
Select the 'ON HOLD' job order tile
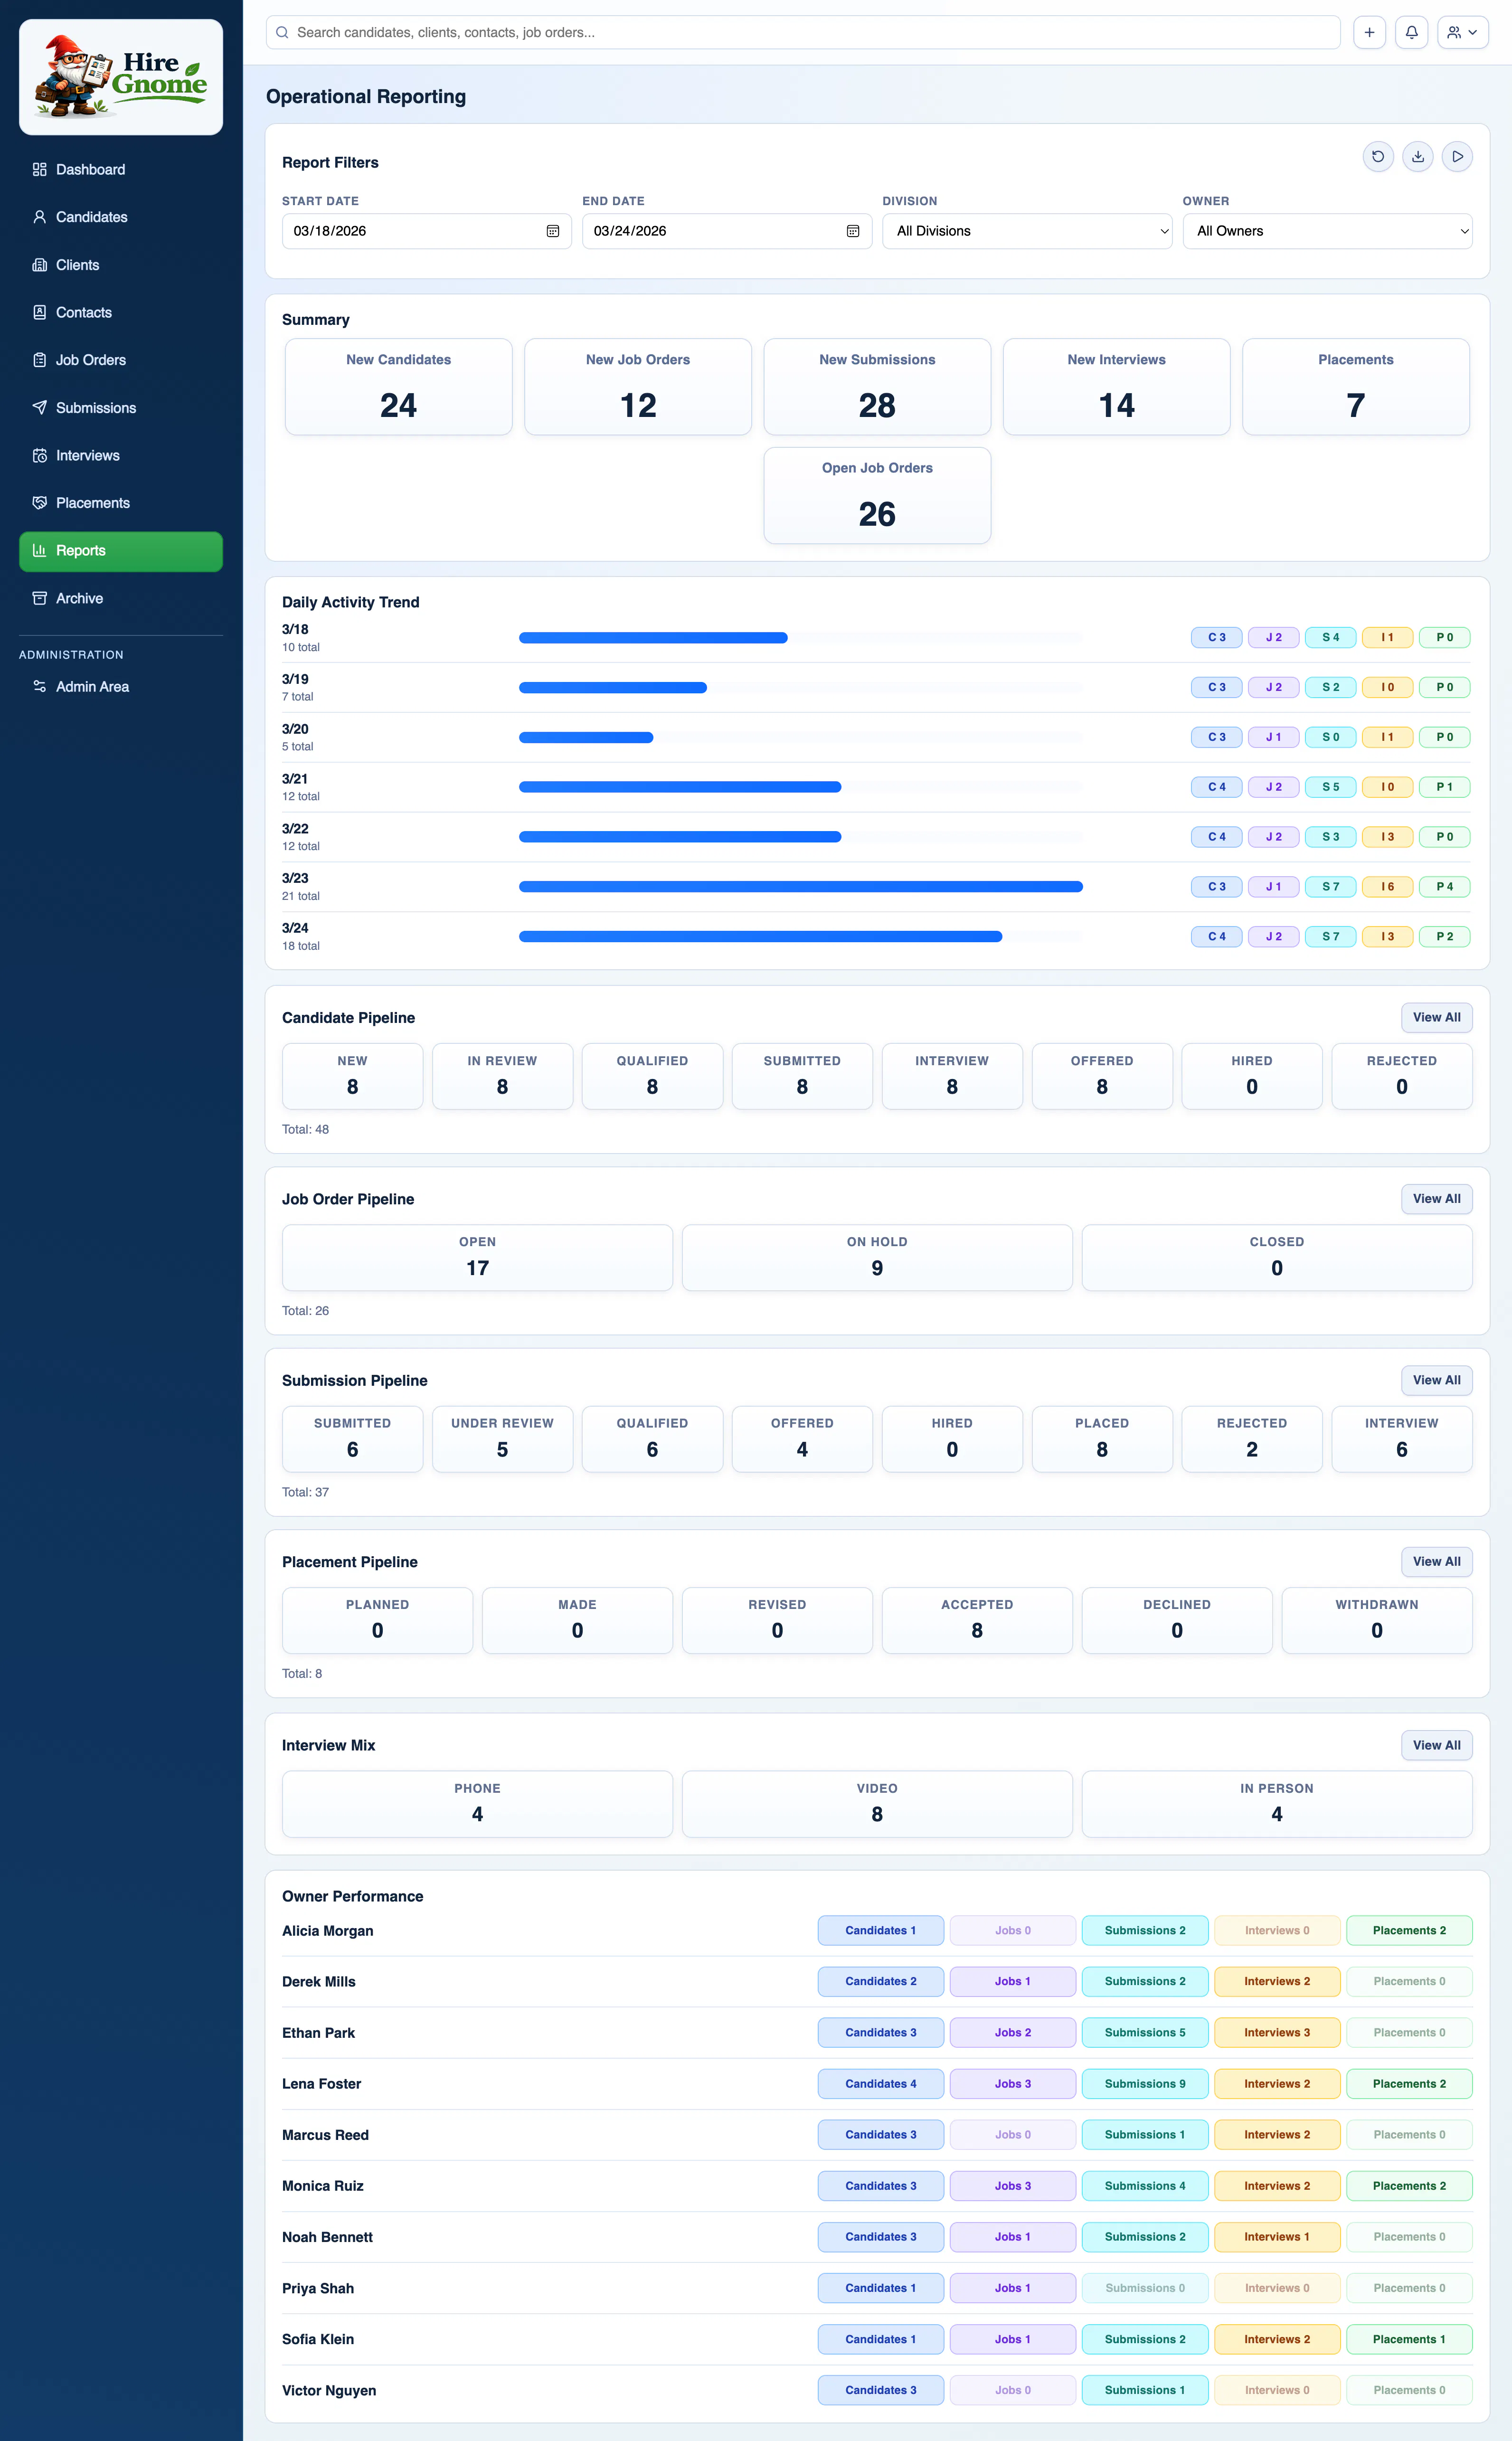877,1258
